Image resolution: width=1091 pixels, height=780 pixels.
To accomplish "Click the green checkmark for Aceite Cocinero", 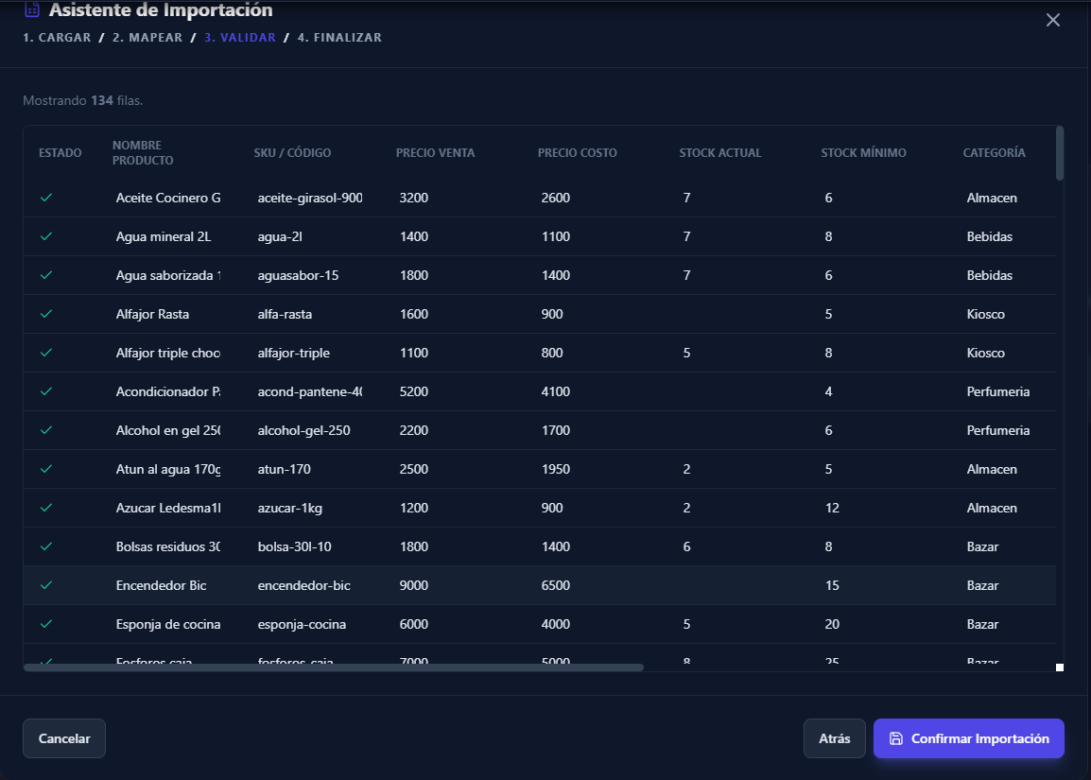I will (46, 198).
